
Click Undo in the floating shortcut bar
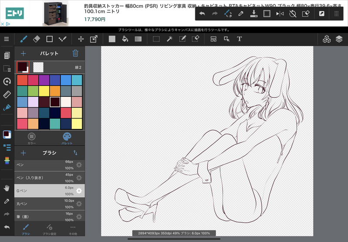tap(202, 14)
